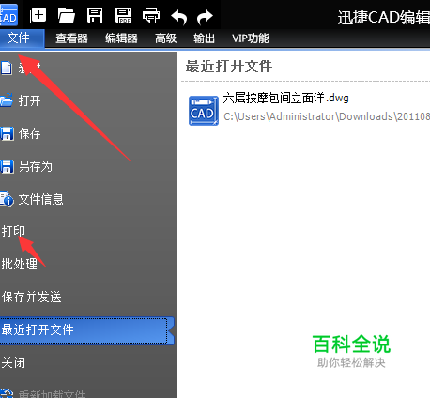
Task: Switch to the 查看器 tab
Action: 71,38
